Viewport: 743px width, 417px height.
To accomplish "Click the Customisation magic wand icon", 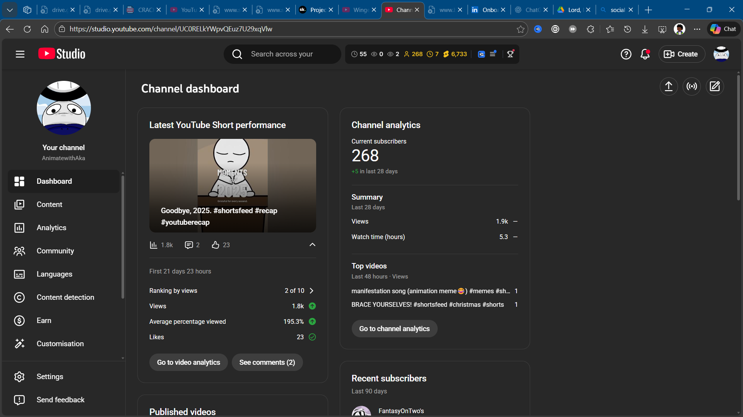I will point(19,344).
